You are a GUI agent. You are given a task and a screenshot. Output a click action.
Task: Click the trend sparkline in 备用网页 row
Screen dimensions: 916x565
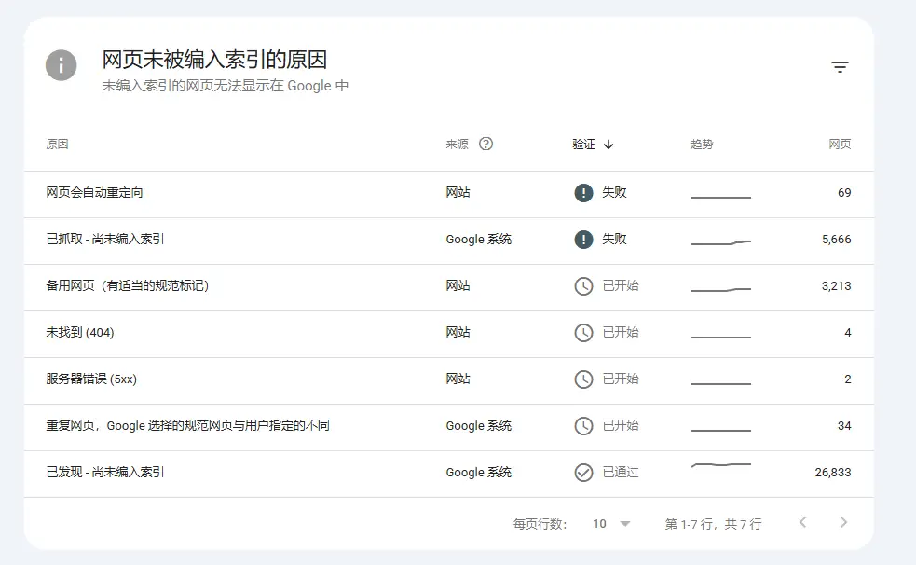point(721,289)
